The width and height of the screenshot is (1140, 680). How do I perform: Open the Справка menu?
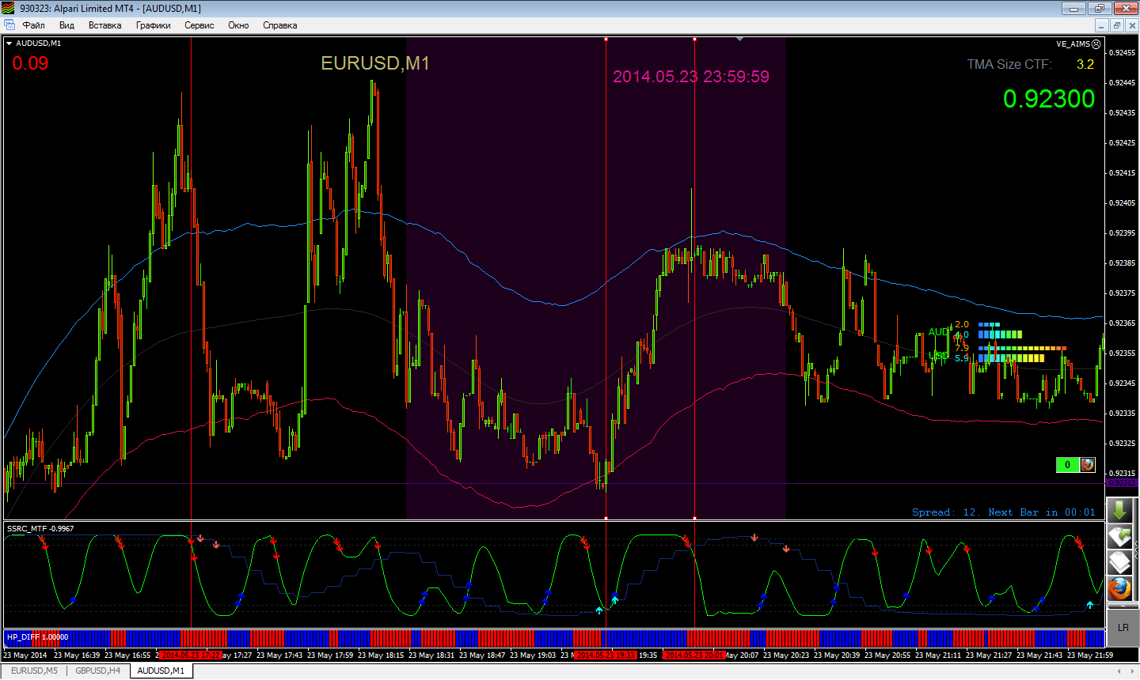tap(279, 25)
